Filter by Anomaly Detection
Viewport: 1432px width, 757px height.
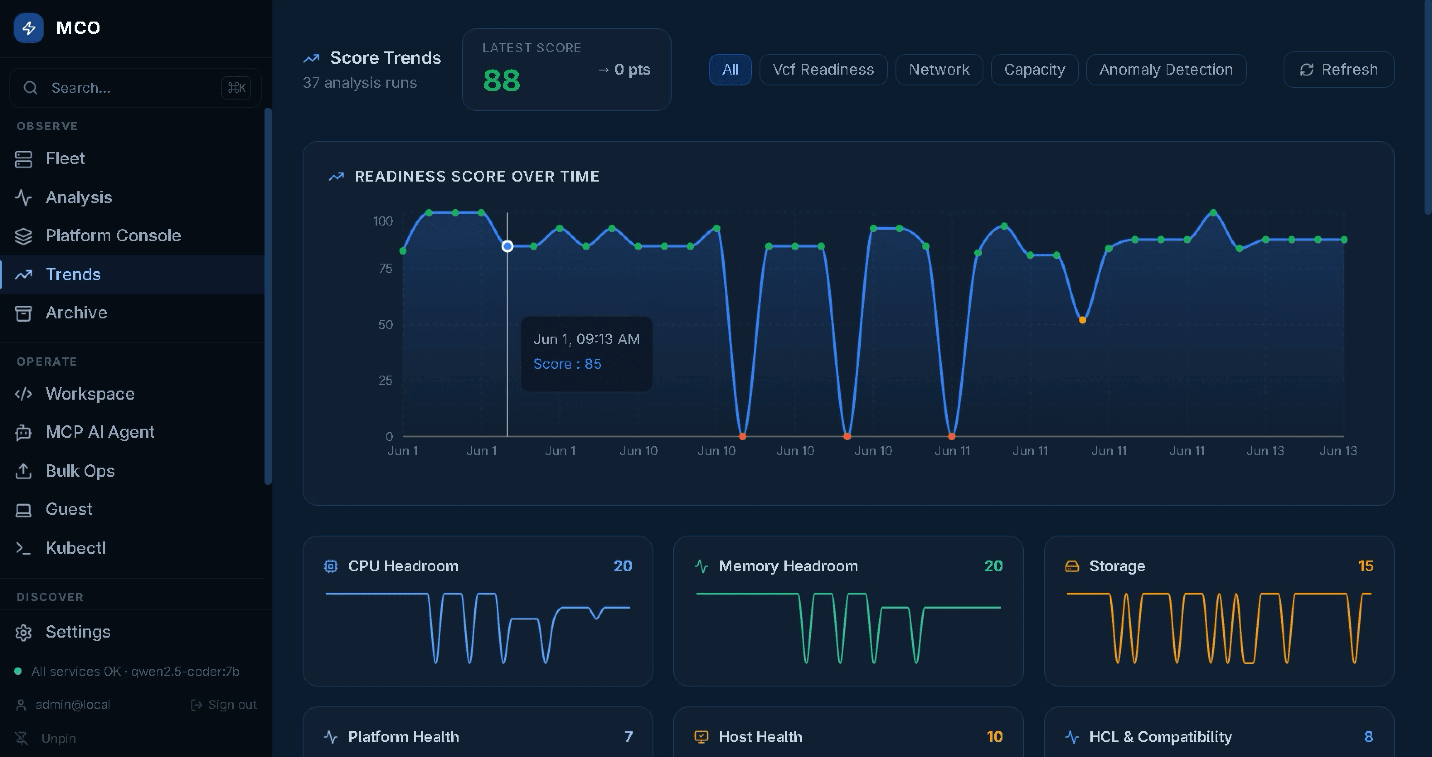click(1166, 70)
